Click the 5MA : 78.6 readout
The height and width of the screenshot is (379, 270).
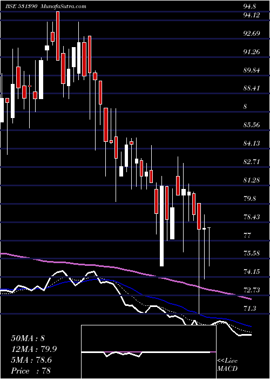tap(31, 360)
